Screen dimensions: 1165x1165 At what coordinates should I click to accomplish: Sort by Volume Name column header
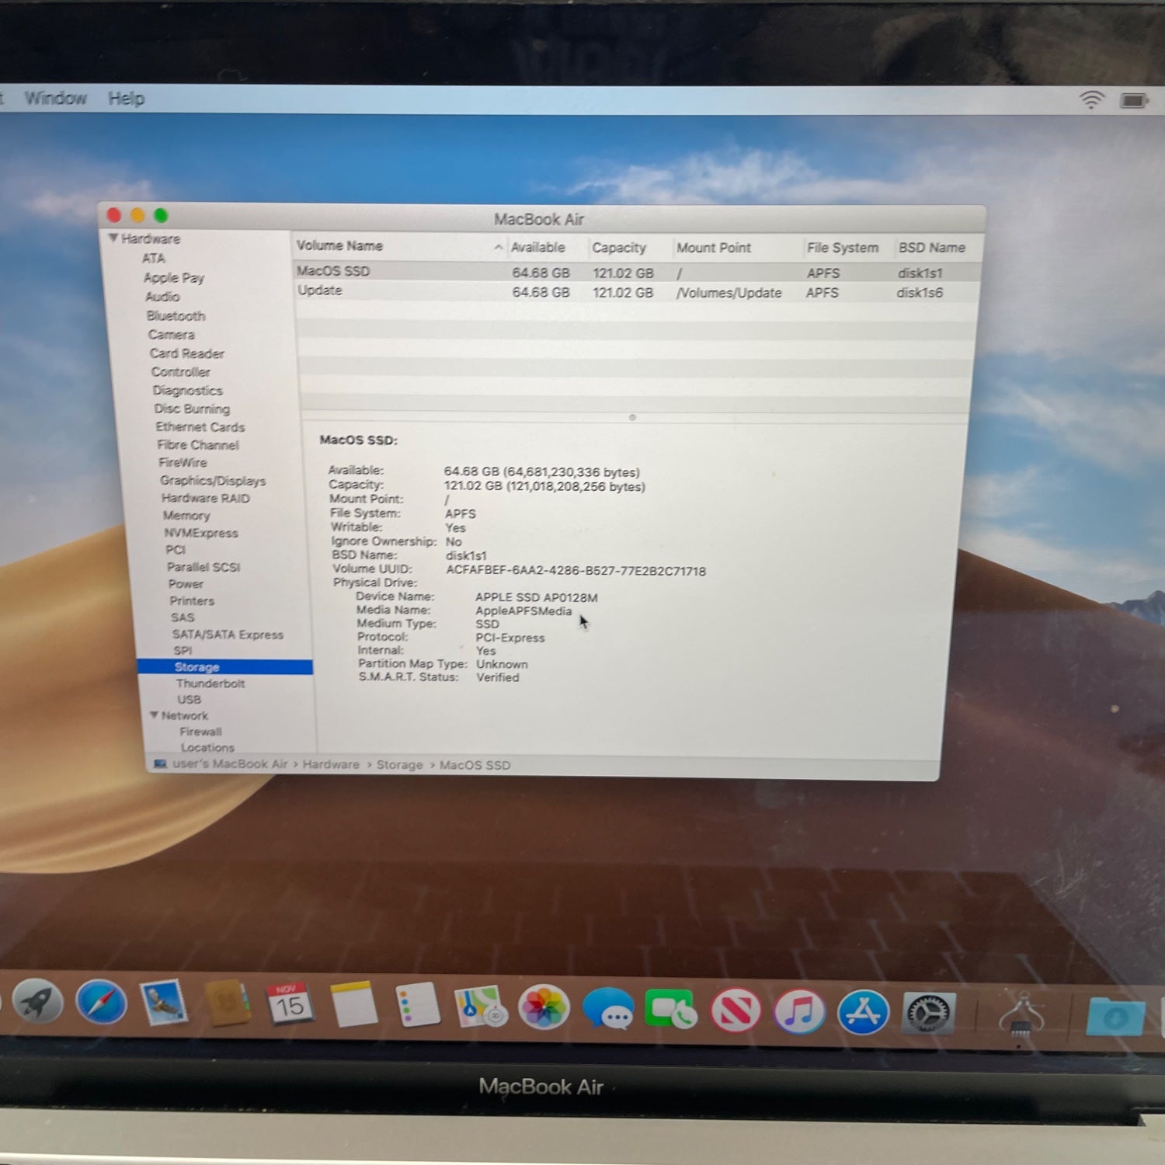[339, 245]
